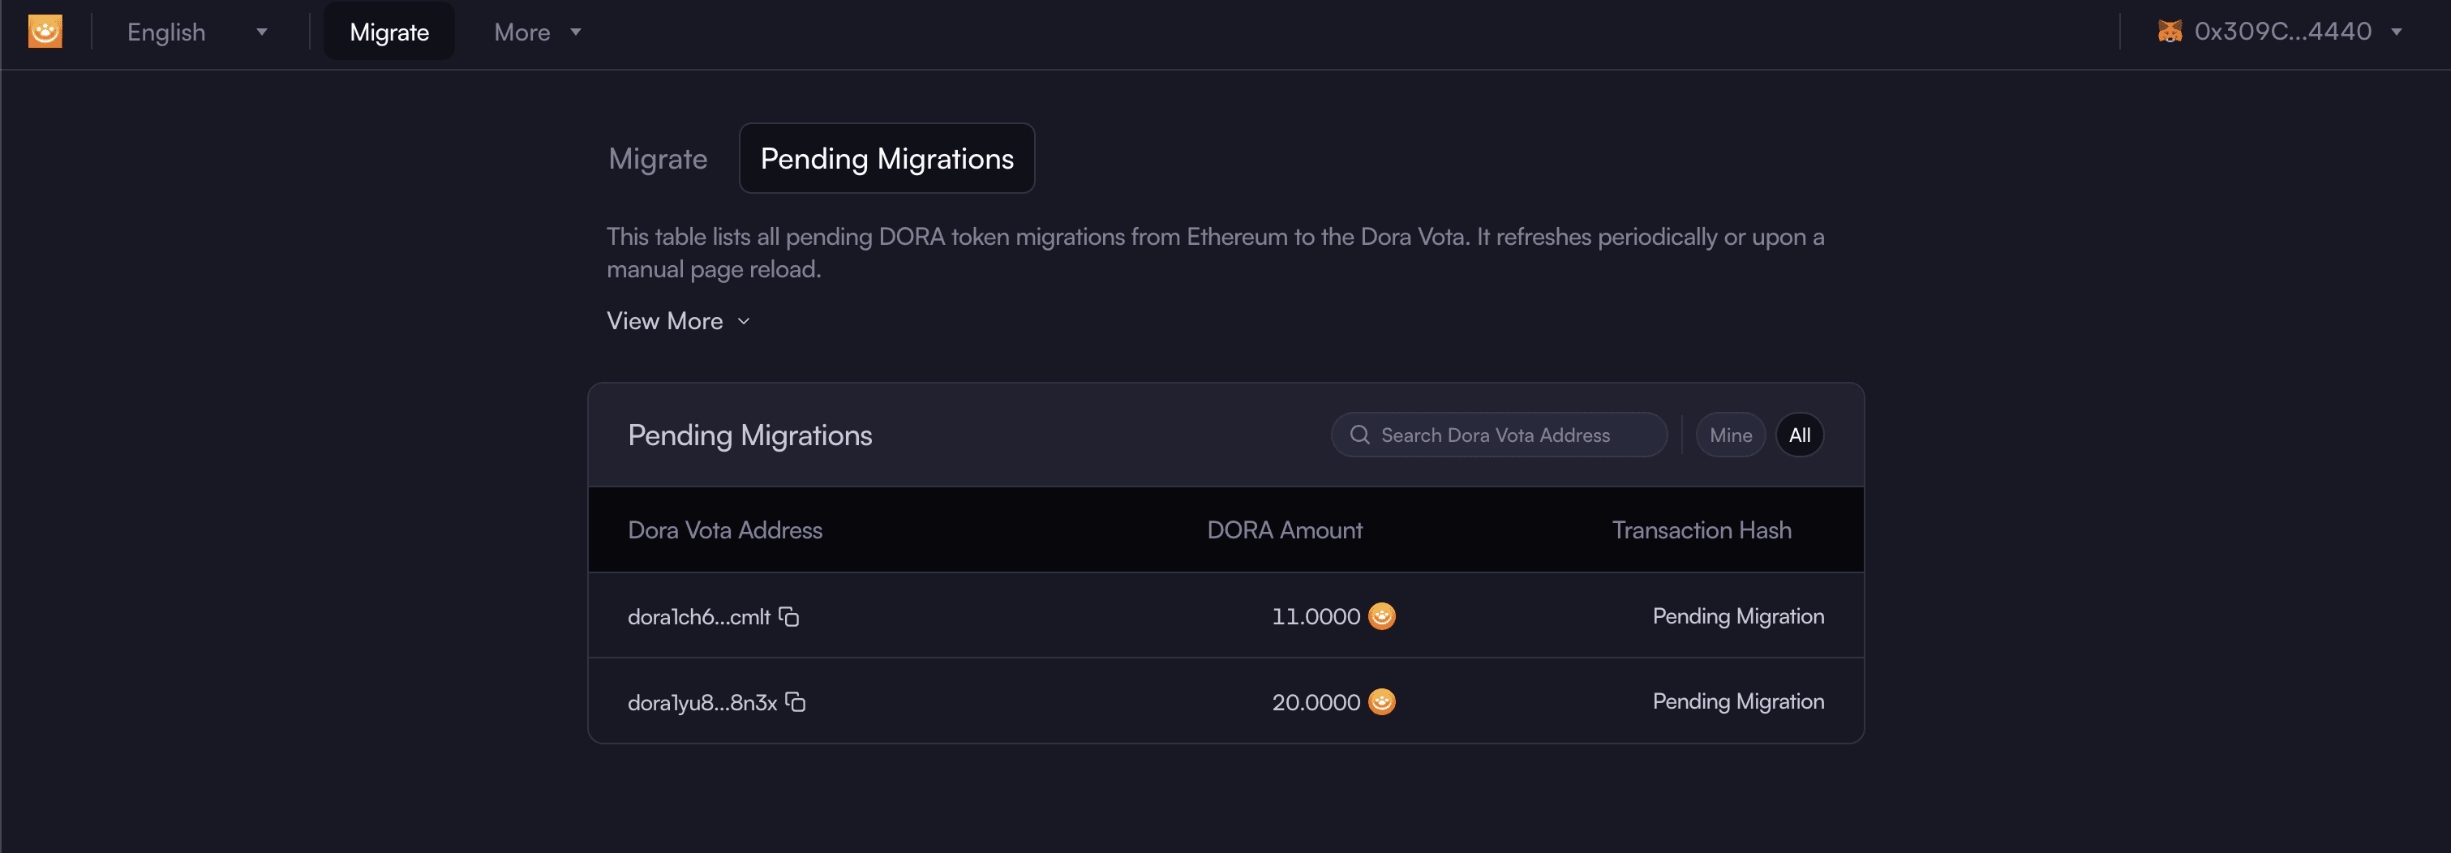Viewport: 2451px width, 853px height.
Task: Switch to the Pending Migrations tab
Action: (x=886, y=159)
